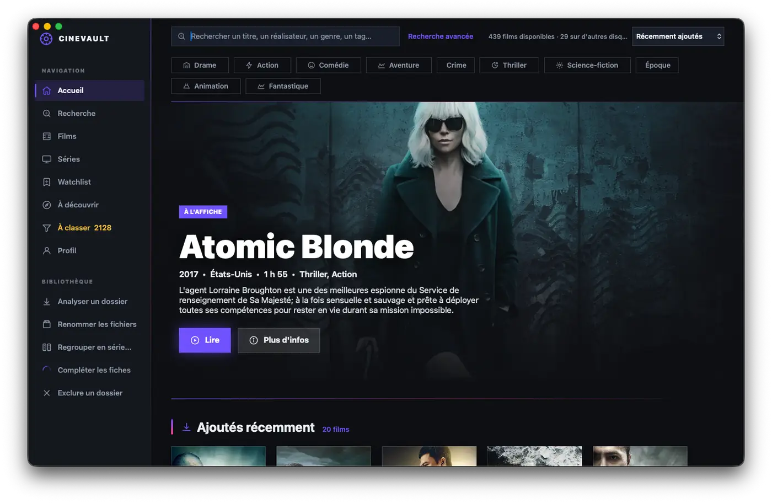Click the Profil user icon

47,251
